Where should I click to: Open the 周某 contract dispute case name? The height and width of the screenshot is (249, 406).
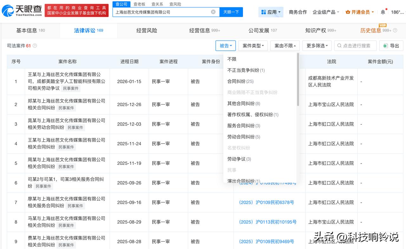click(x=66, y=163)
